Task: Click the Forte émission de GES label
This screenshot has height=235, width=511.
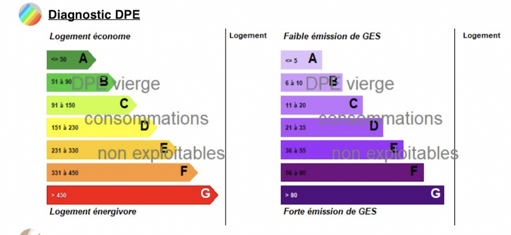Action: point(330,211)
